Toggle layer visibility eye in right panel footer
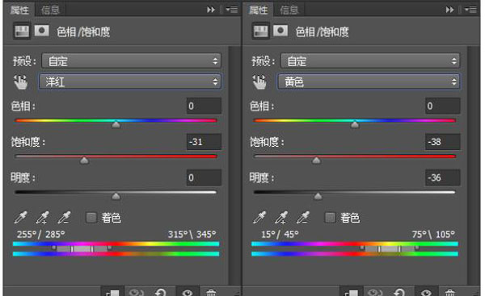The width and height of the screenshot is (485, 296). [x=426, y=292]
